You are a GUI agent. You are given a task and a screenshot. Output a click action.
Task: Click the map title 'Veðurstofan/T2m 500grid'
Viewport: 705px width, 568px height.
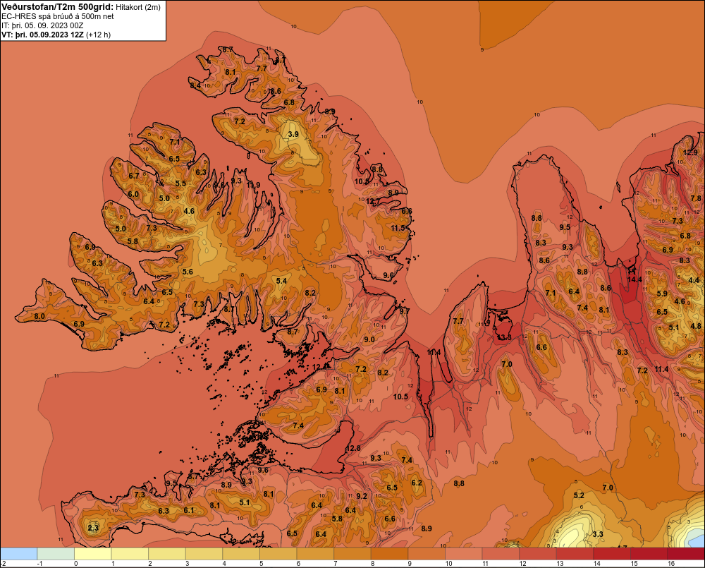[x=56, y=7]
